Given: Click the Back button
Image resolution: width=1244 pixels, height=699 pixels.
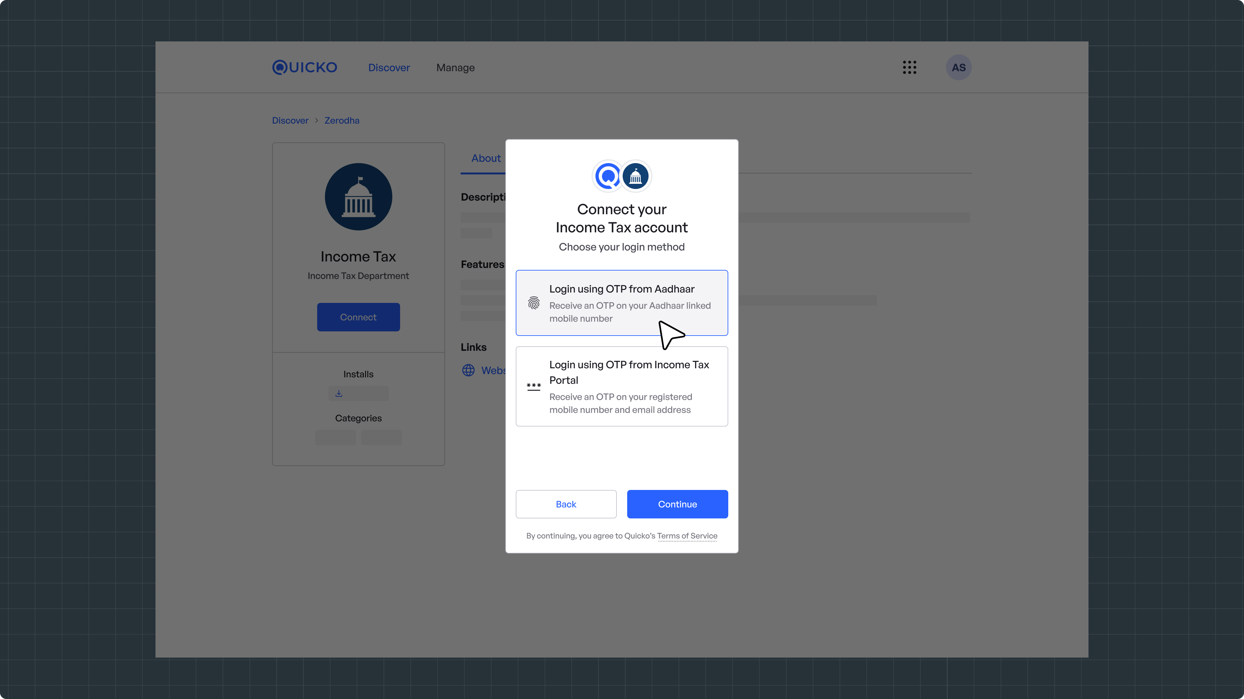Looking at the screenshot, I should (566, 504).
